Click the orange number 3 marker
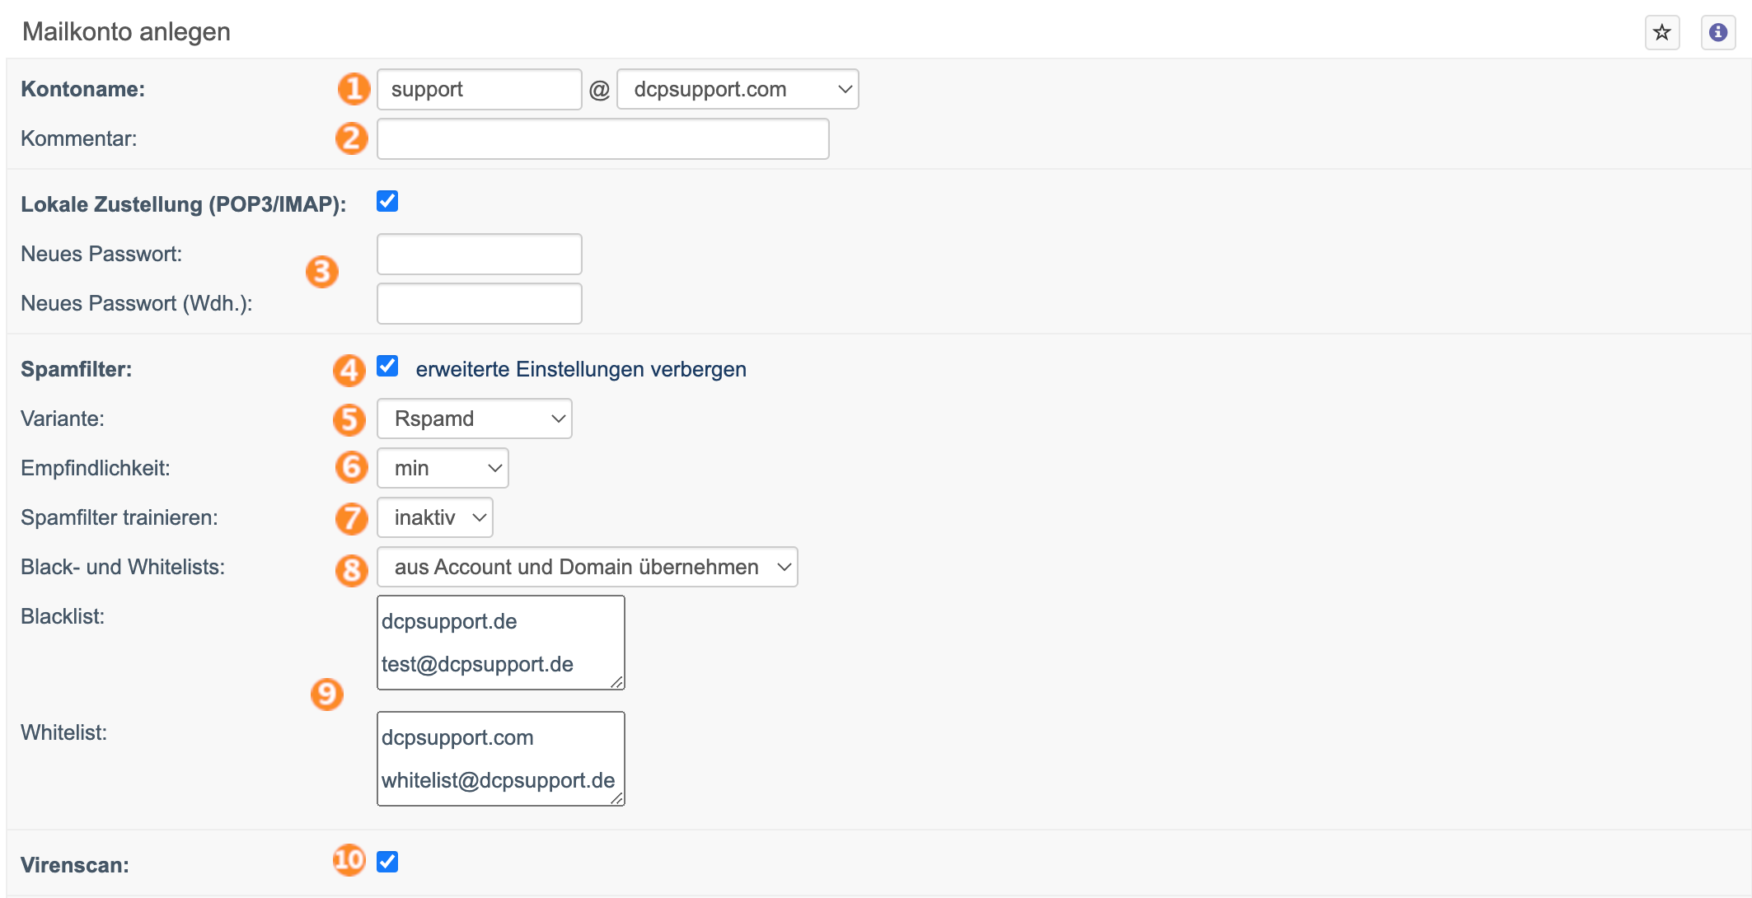This screenshot has width=1752, height=898. pyautogui.click(x=322, y=272)
